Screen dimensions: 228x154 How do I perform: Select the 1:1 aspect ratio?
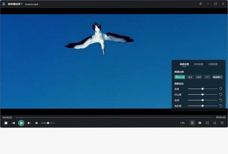207,77
